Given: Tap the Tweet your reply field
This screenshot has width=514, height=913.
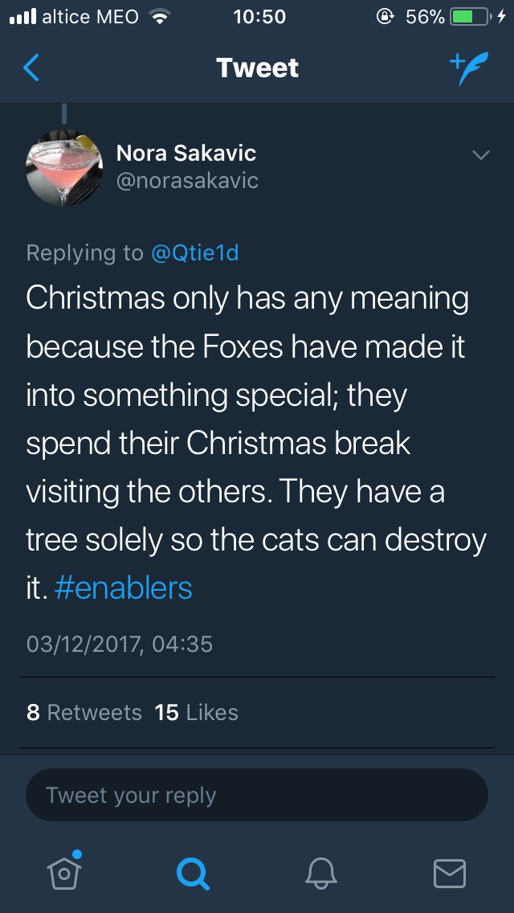Looking at the screenshot, I should pos(257,796).
